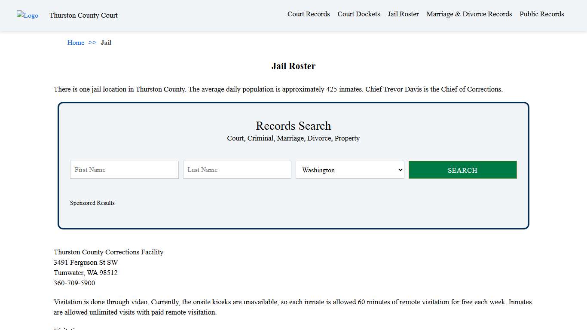The width and height of the screenshot is (587, 330).
Task: Click the dropdown arrow next to Washington
Action: pos(399,170)
